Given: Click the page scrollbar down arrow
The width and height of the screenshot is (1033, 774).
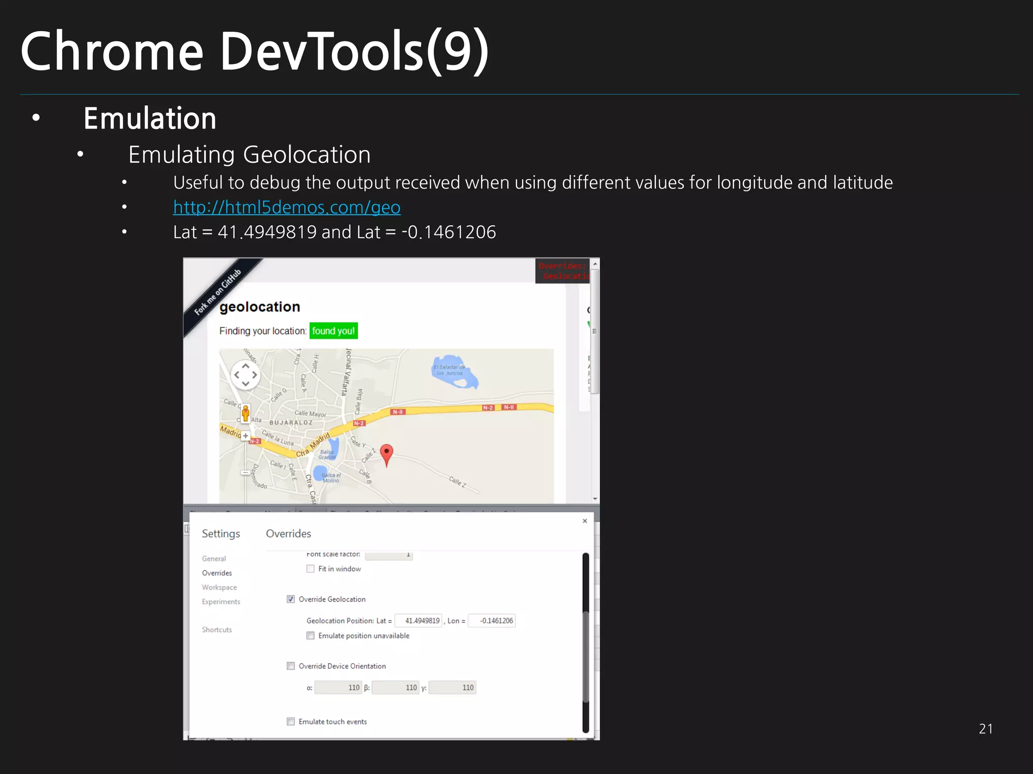Looking at the screenshot, I should click(595, 499).
